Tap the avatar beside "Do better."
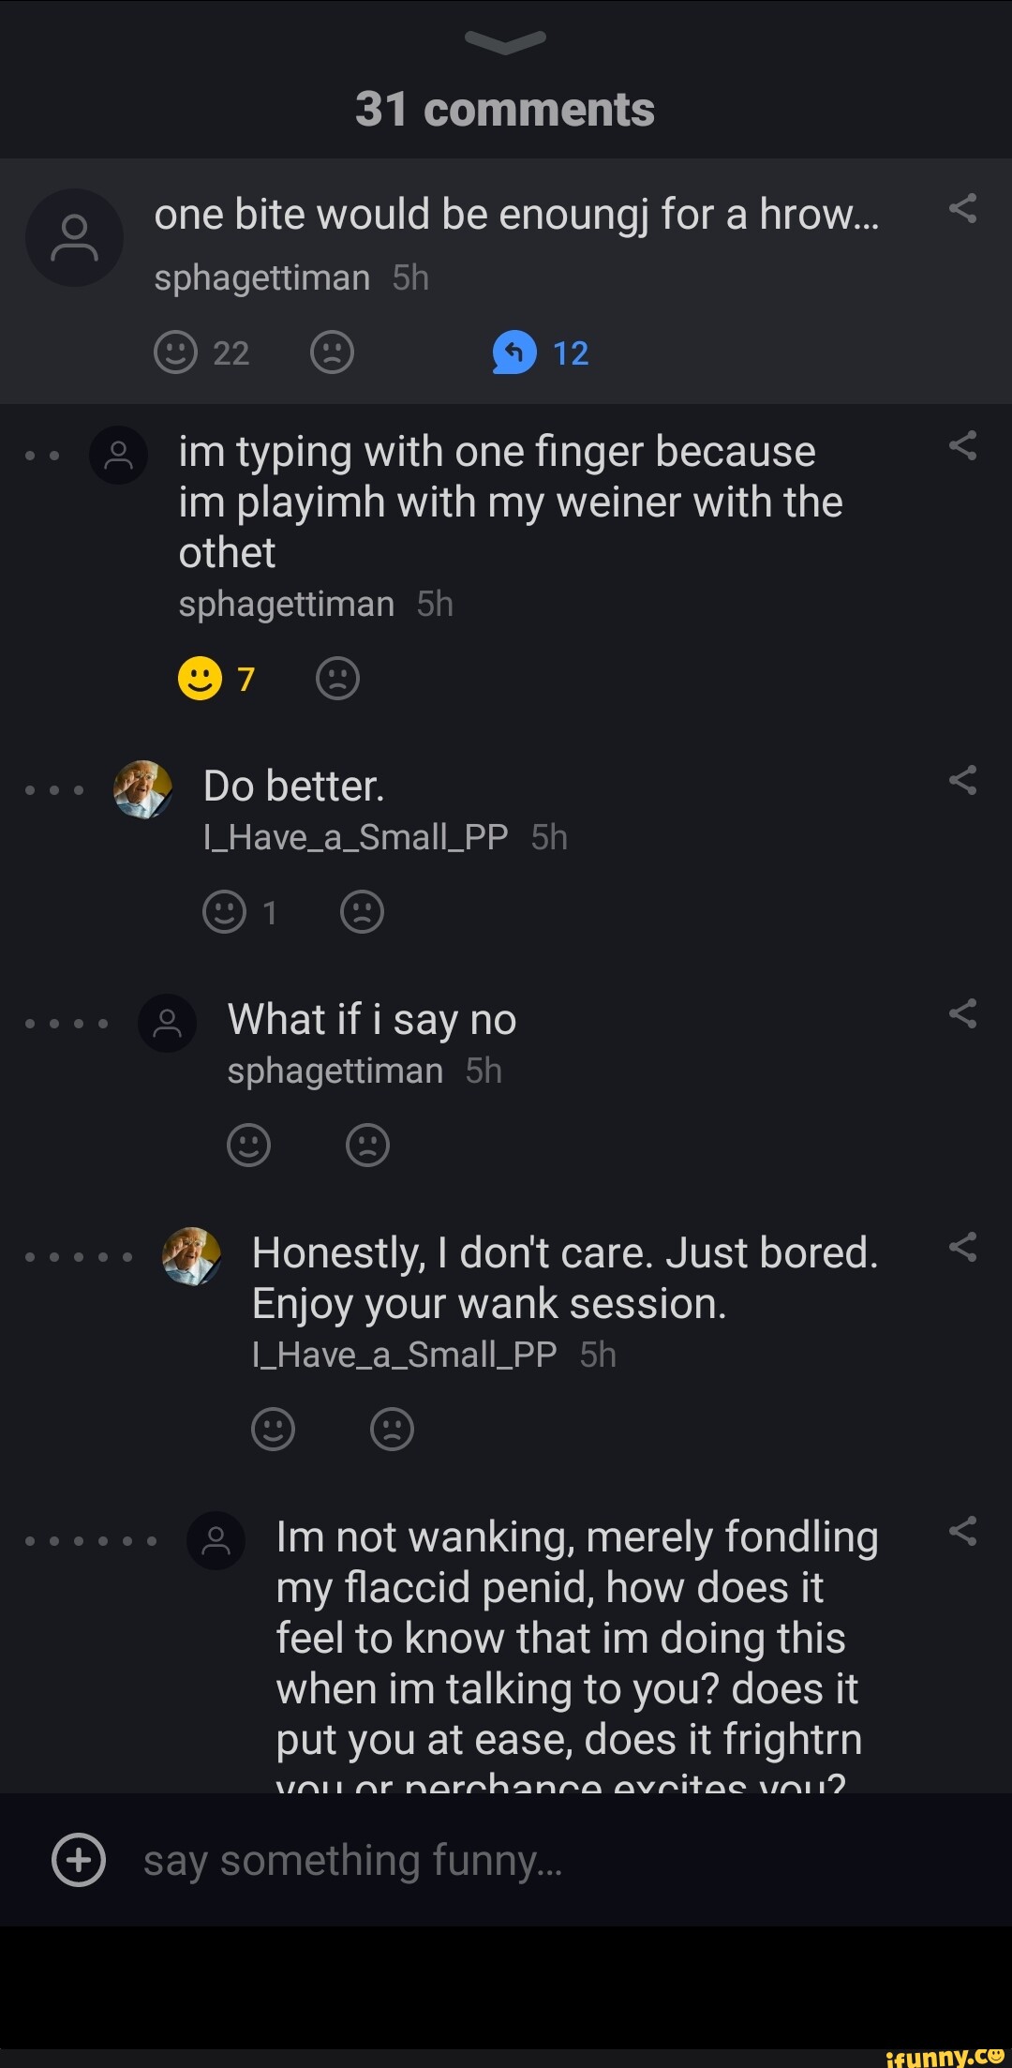This screenshot has height=2068, width=1012. (142, 788)
